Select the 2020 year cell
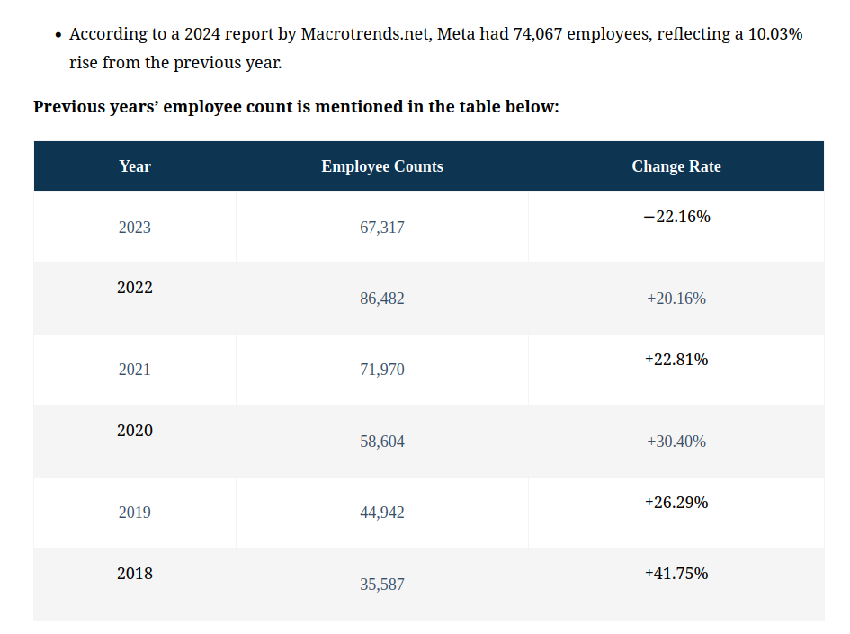The width and height of the screenshot is (850, 634). click(135, 431)
